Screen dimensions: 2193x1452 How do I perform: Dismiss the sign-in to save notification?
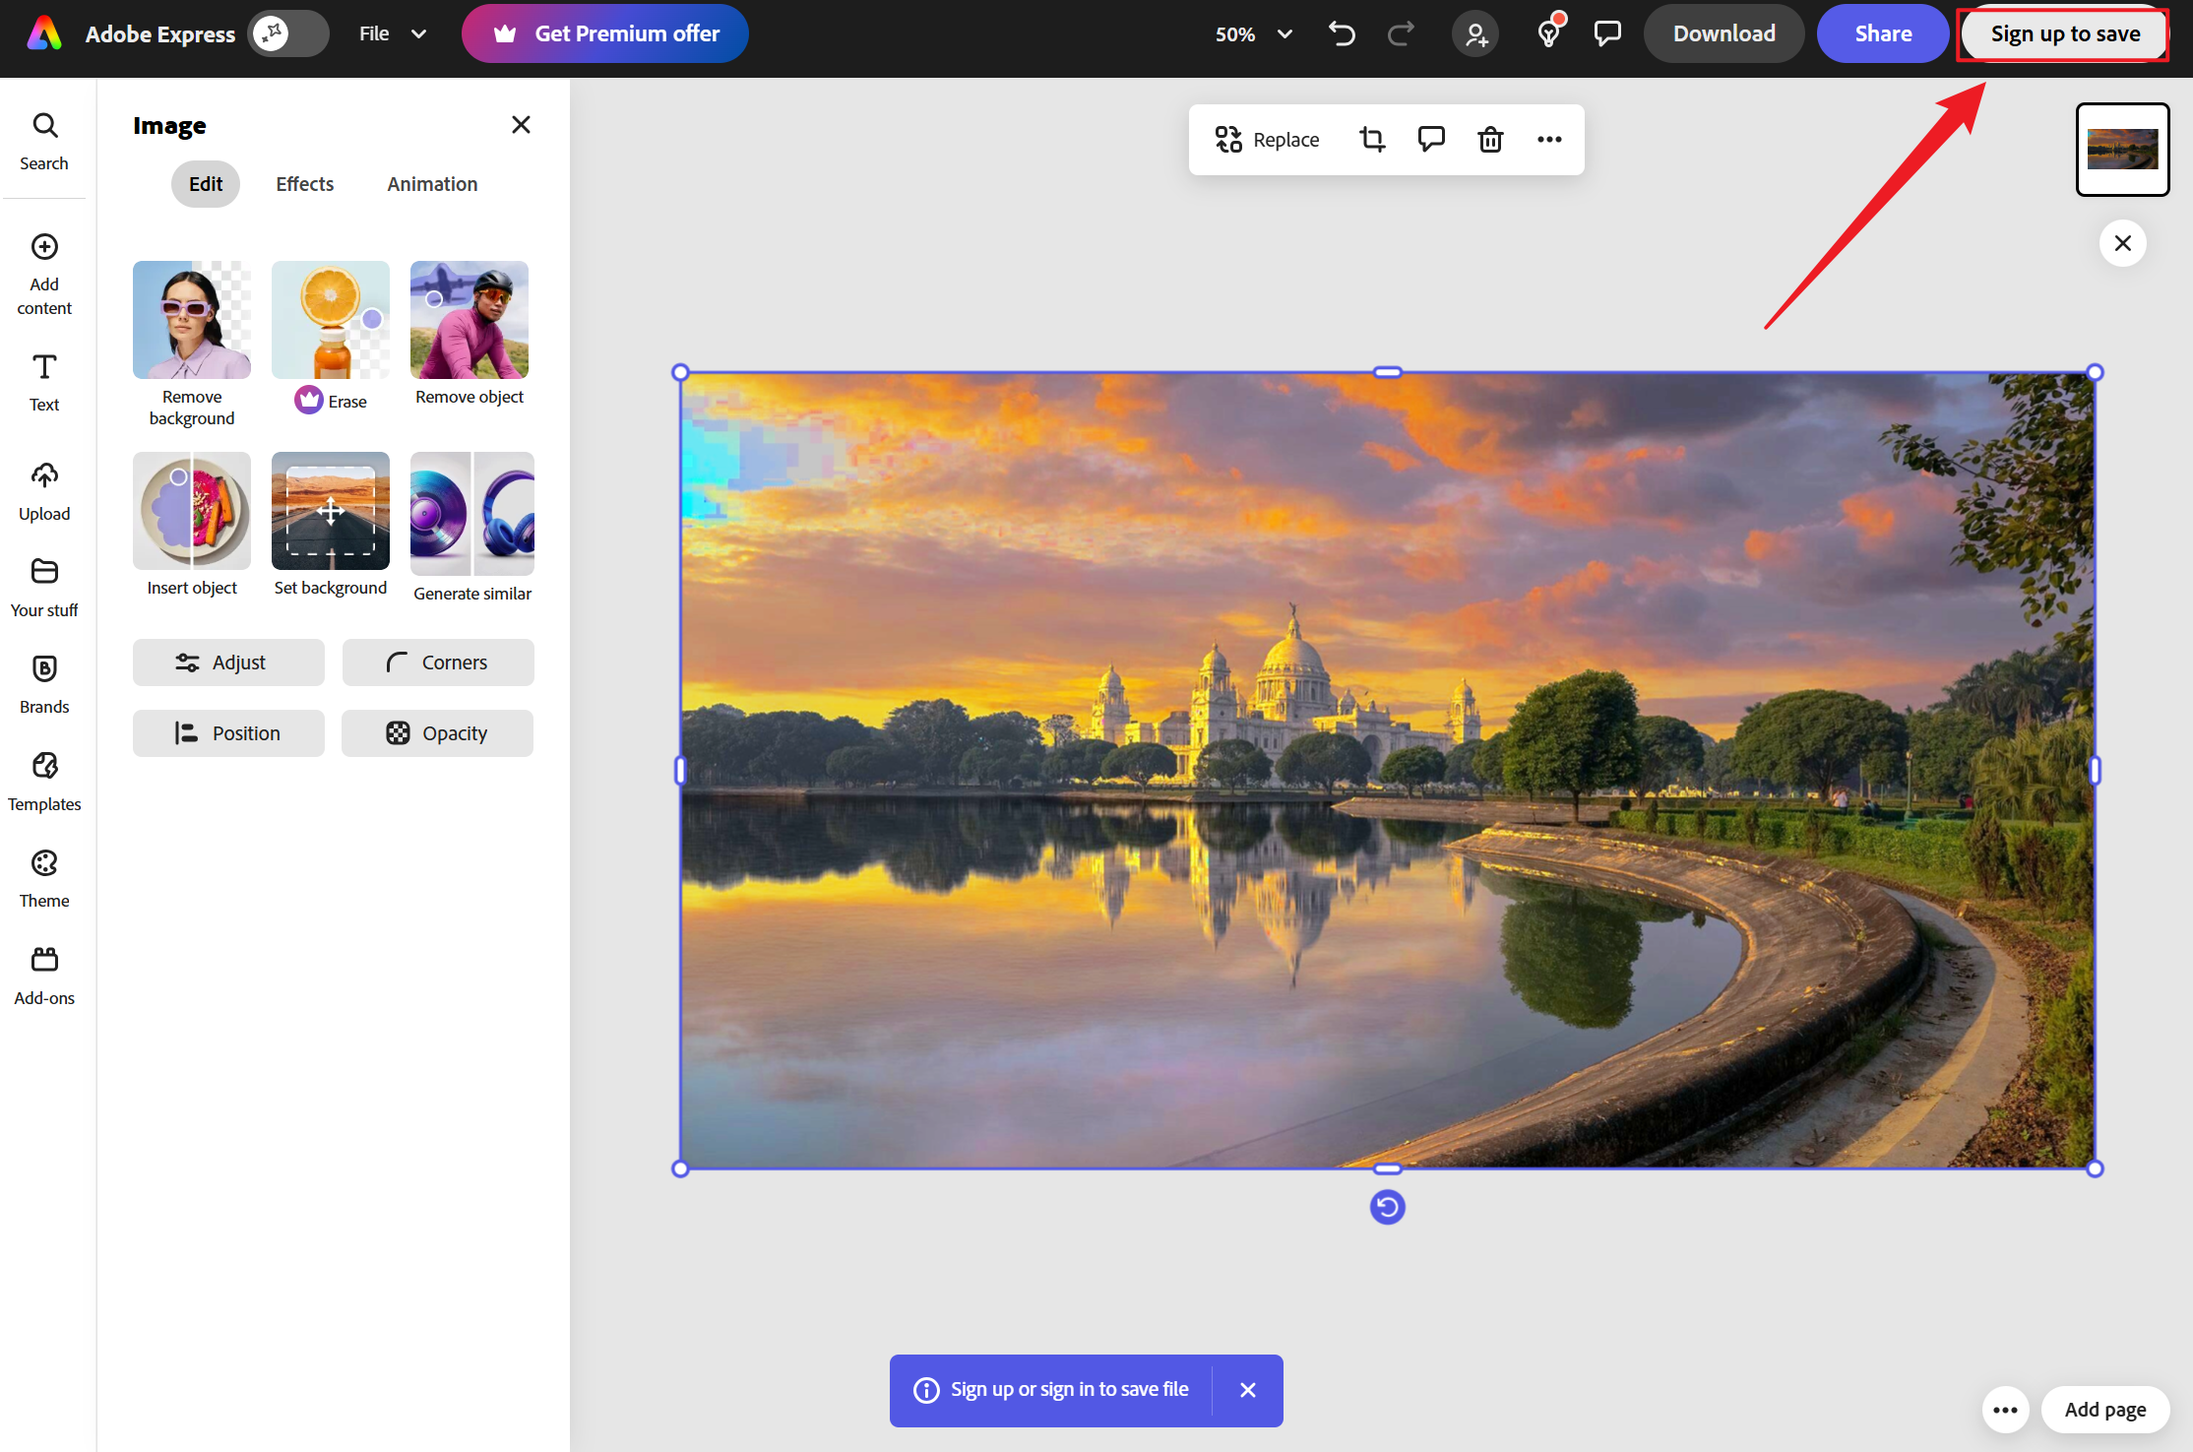click(1248, 1390)
